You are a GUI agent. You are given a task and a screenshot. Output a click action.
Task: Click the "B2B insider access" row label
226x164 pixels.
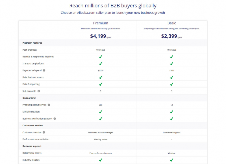(32, 153)
